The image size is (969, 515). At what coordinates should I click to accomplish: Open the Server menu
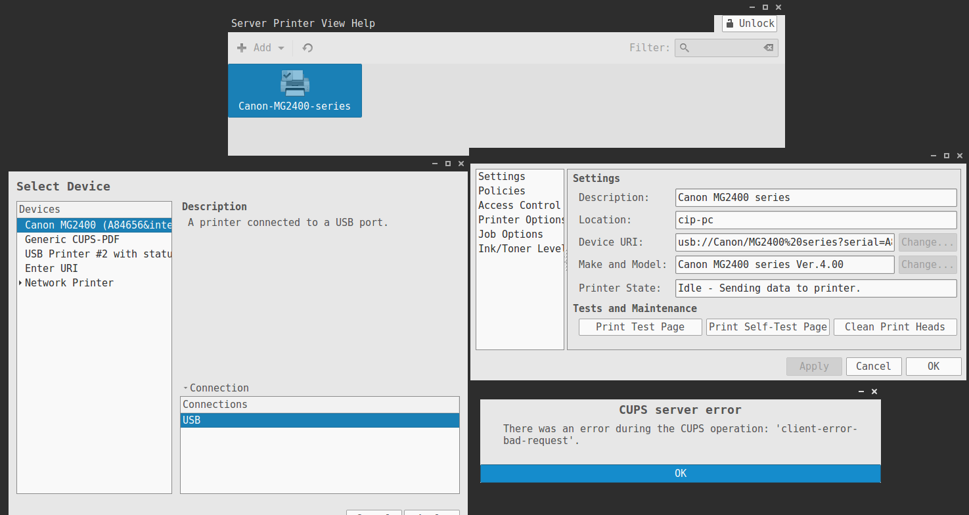250,23
